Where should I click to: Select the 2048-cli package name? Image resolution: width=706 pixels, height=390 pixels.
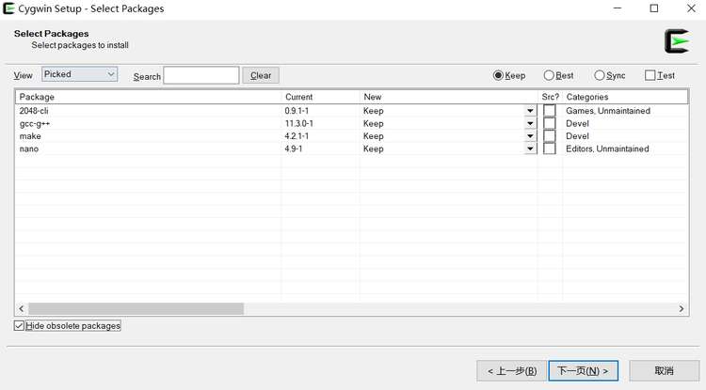point(34,111)
